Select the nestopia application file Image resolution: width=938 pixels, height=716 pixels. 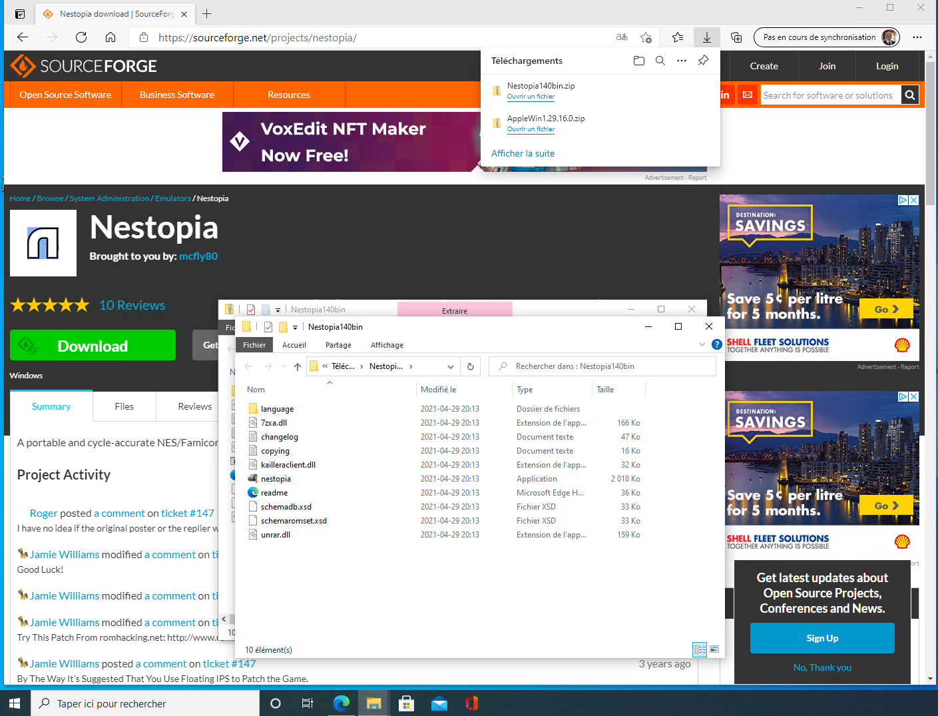coord(276,479)
